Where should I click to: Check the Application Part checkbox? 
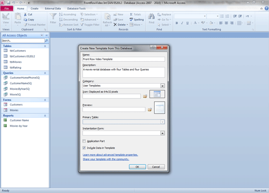pyautogui.click(x=84, y=141)
